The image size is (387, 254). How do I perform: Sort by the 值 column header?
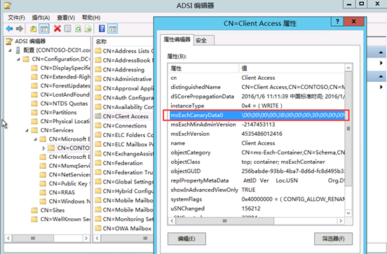[292, 69]
